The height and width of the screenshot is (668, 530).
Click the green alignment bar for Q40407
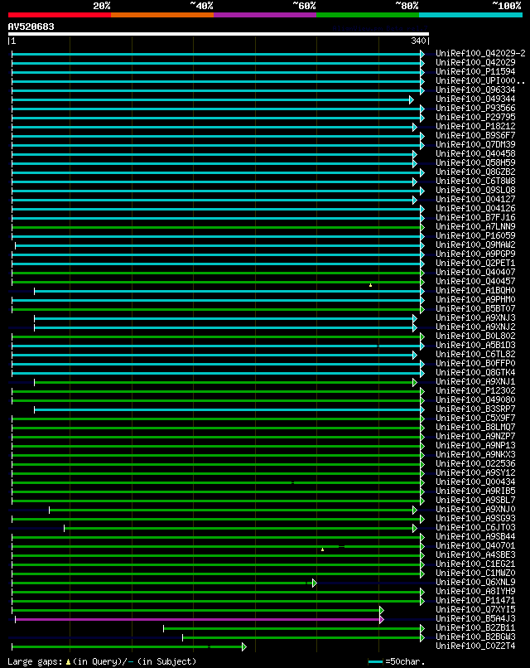click(216, 273)
